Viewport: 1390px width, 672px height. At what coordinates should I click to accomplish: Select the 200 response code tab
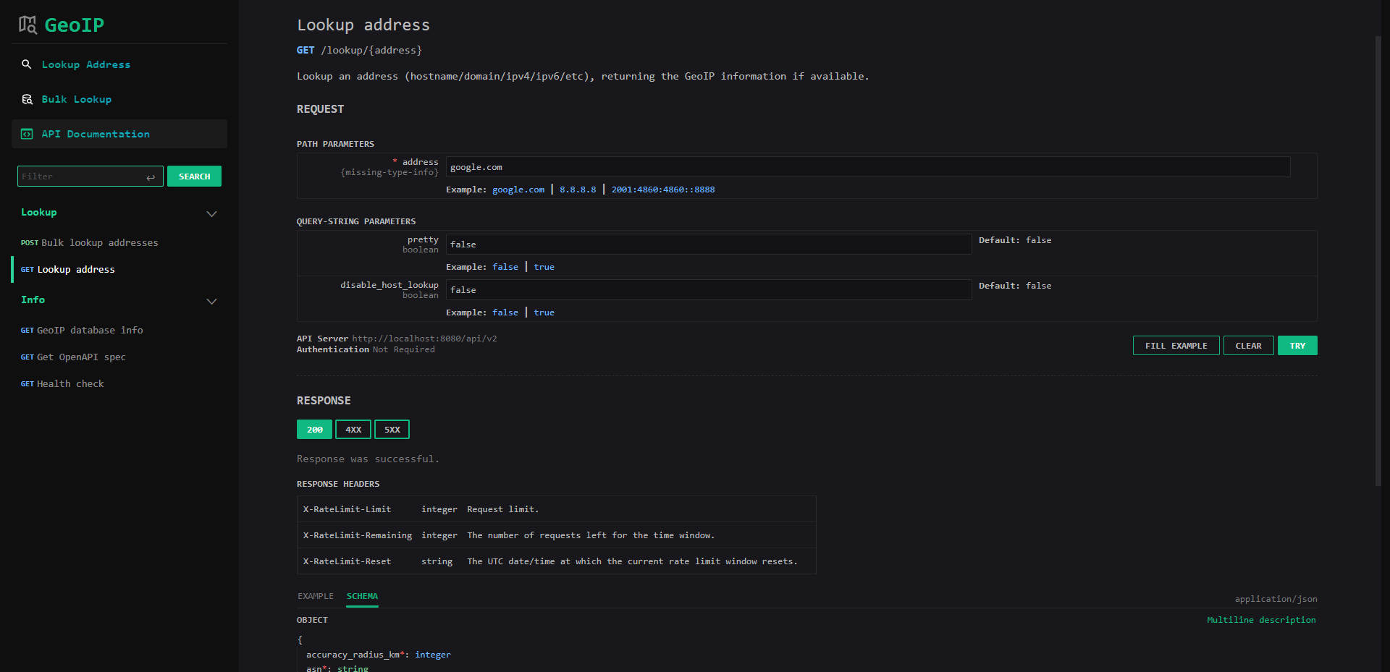(x=314, y=430)
